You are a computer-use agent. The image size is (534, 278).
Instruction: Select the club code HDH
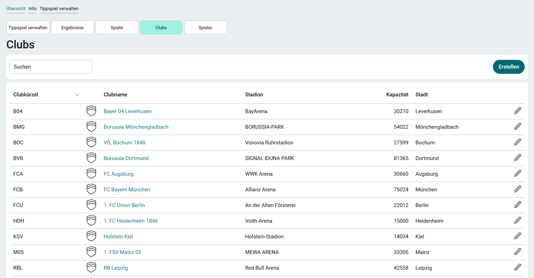click(x=19, y=221)
